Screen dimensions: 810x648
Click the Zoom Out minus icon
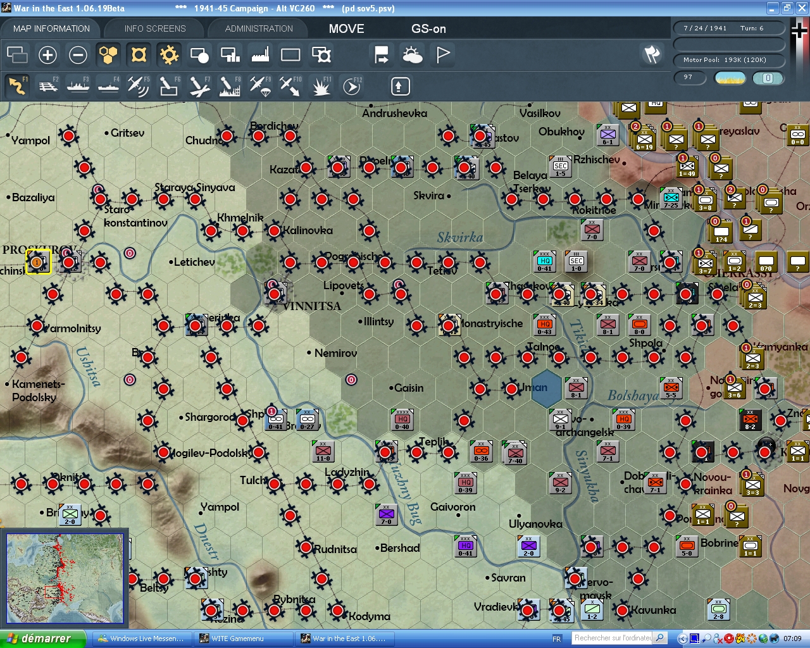pos(78,55)
